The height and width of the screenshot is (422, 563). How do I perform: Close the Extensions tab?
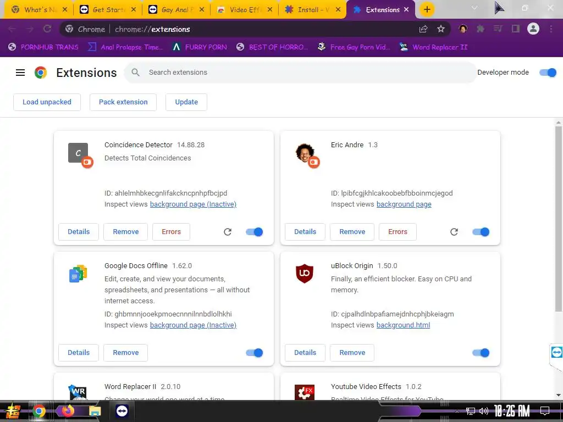(x=406, y=10)
